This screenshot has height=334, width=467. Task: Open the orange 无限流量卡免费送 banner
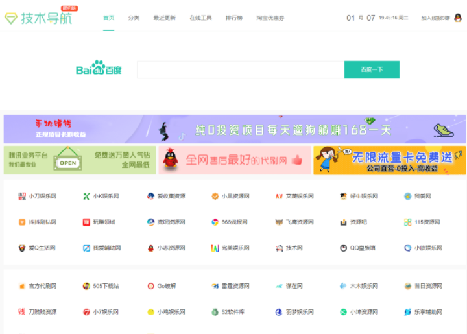point(390,160)
